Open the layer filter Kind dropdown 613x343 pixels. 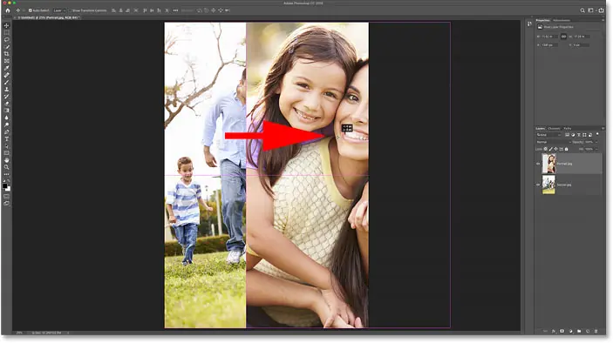point(548,135)
